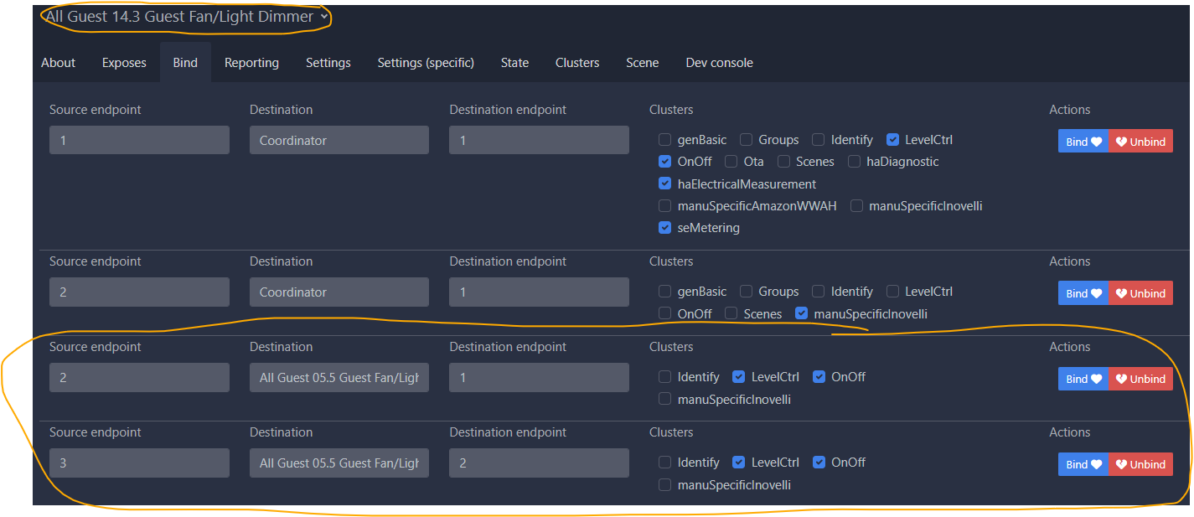Enable the Ota cluster checkbox
1194x517 pixels.
click(731, 162)
